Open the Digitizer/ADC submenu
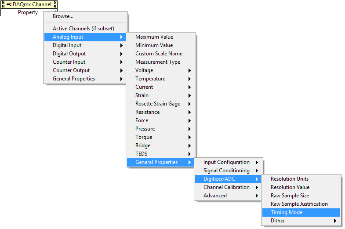345x229 pixels. tap(229, 179)
